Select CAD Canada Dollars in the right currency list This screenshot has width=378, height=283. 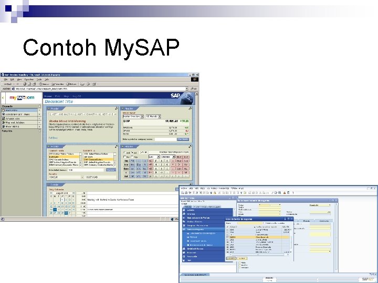click(98, 159)
